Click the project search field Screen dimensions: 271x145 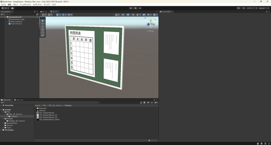pyautogui.click(x=119, y=103)
